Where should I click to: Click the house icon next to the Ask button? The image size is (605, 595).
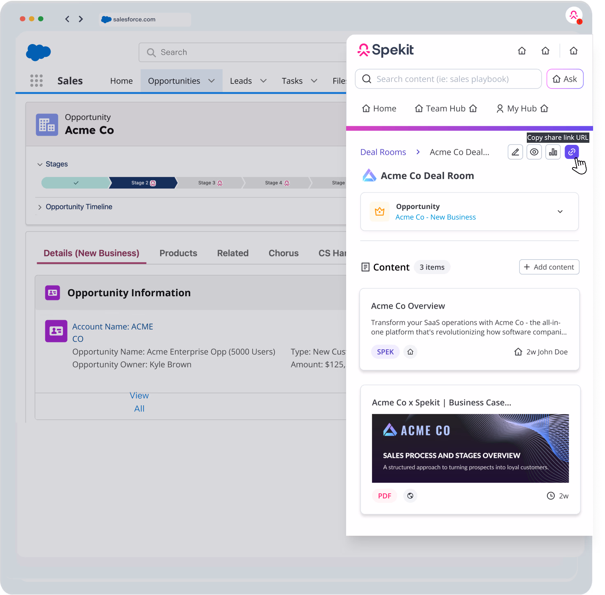(x=556, y=79)
